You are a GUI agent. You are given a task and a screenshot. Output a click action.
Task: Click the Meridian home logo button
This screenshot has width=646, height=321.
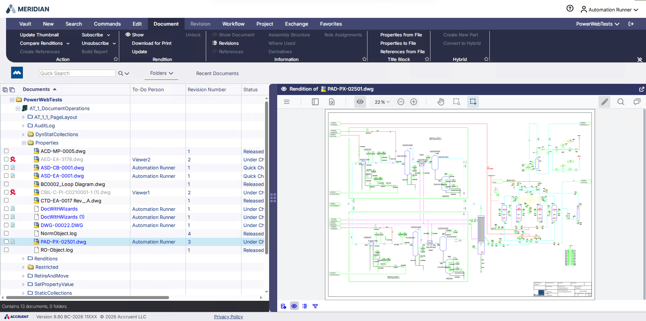coord(17,73)
